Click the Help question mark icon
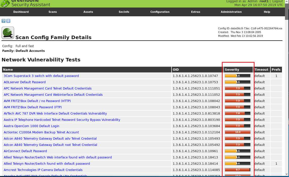289x177 pixels. point(4,21)
